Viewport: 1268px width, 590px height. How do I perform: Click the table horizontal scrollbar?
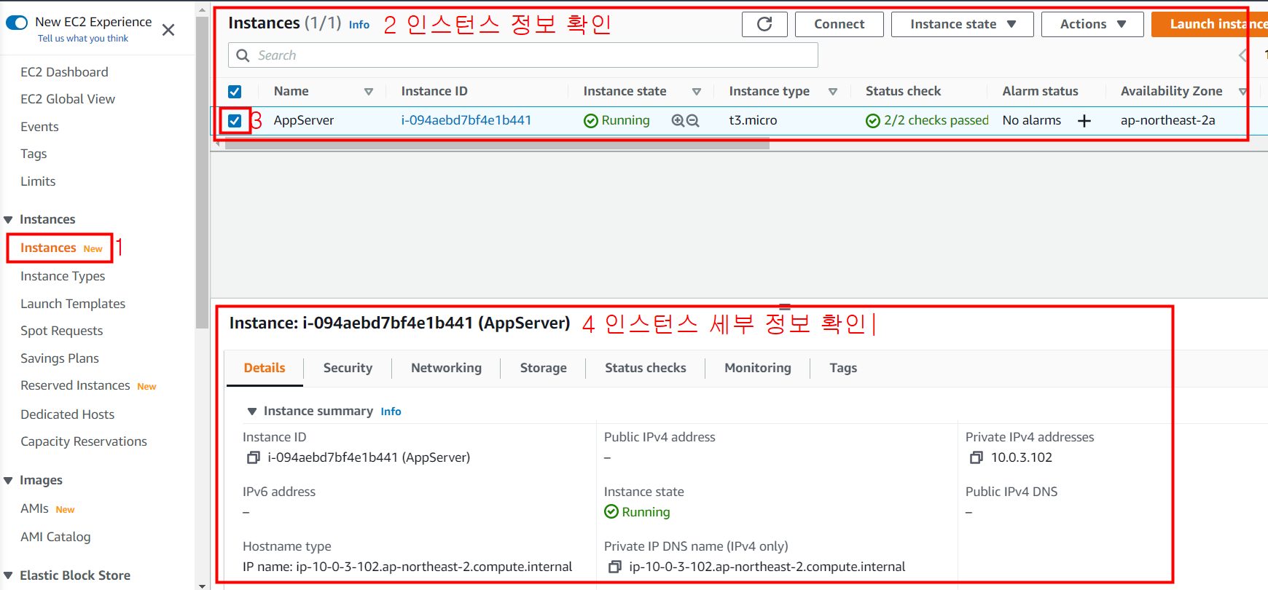tap(497, 144)
